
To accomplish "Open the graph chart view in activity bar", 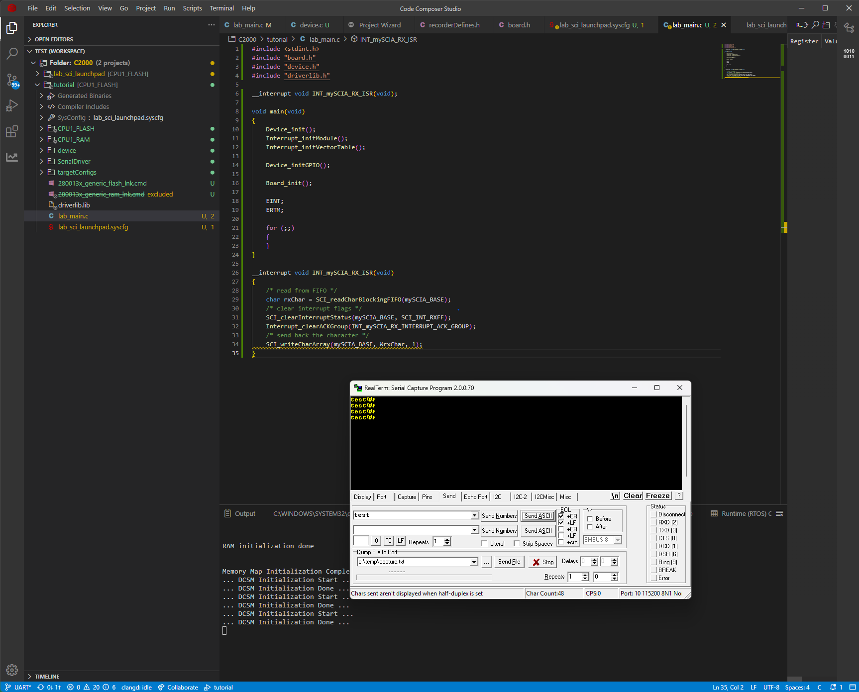I will [x=12, y=157].
